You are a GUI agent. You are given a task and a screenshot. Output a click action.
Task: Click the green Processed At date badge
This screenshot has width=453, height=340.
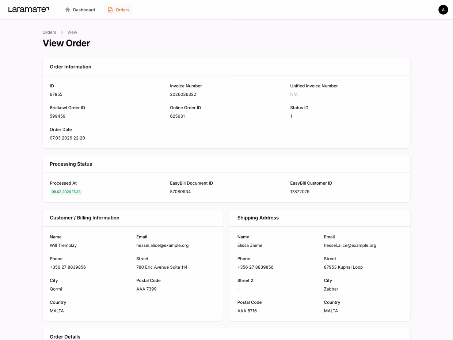[66, 192]
